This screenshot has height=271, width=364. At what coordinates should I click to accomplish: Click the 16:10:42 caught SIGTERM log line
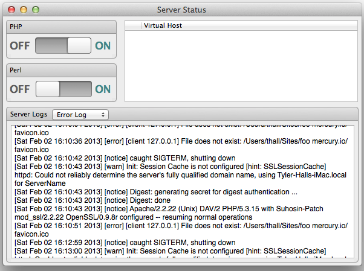[125, 158]
